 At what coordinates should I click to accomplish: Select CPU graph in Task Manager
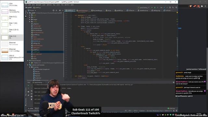pos(12,5)
